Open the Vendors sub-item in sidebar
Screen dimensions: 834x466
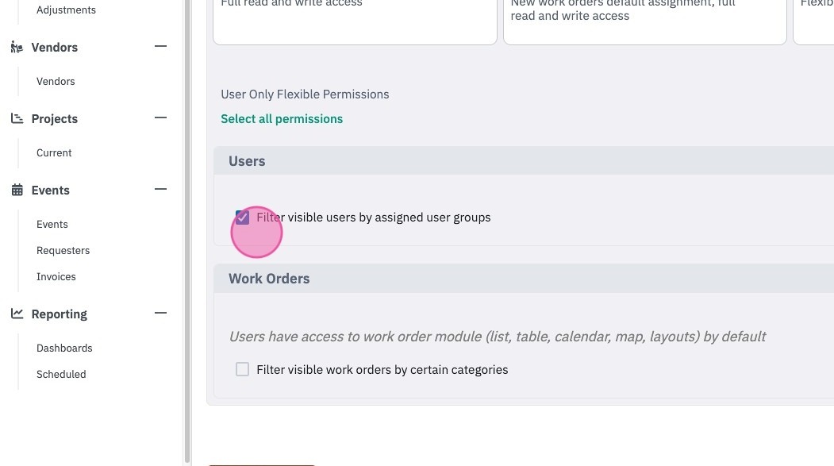point(56,82)
